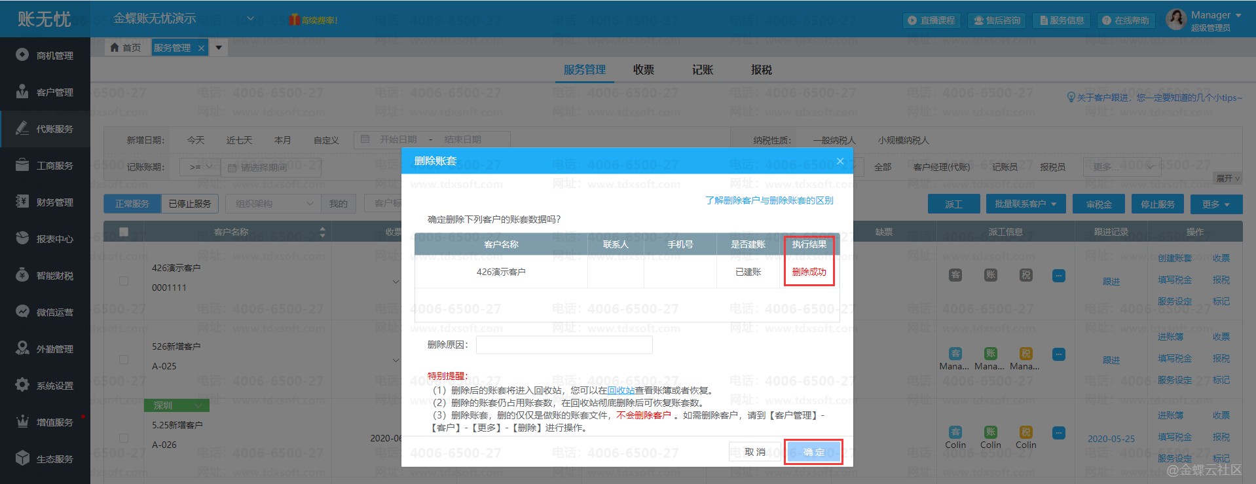This screenshot has height=484, width=1256.
Task: Select the 已停止服务 tab
Action: tap(190, 204)
